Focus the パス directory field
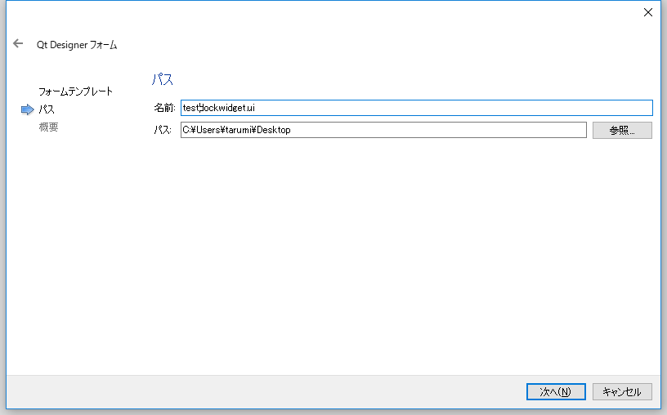The width and height of the screenshot is (667, 415). 383,130
